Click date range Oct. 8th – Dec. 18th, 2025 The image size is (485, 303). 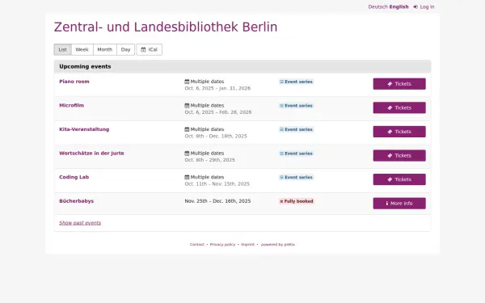click(x=216, y=136)
